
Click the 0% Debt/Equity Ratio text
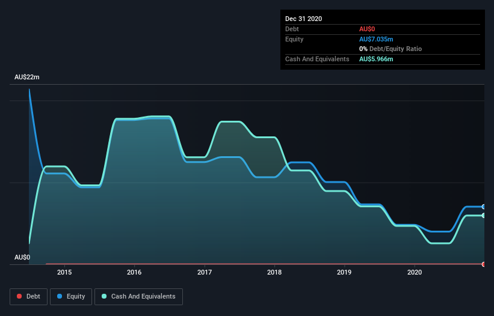(x=391, y=49)
